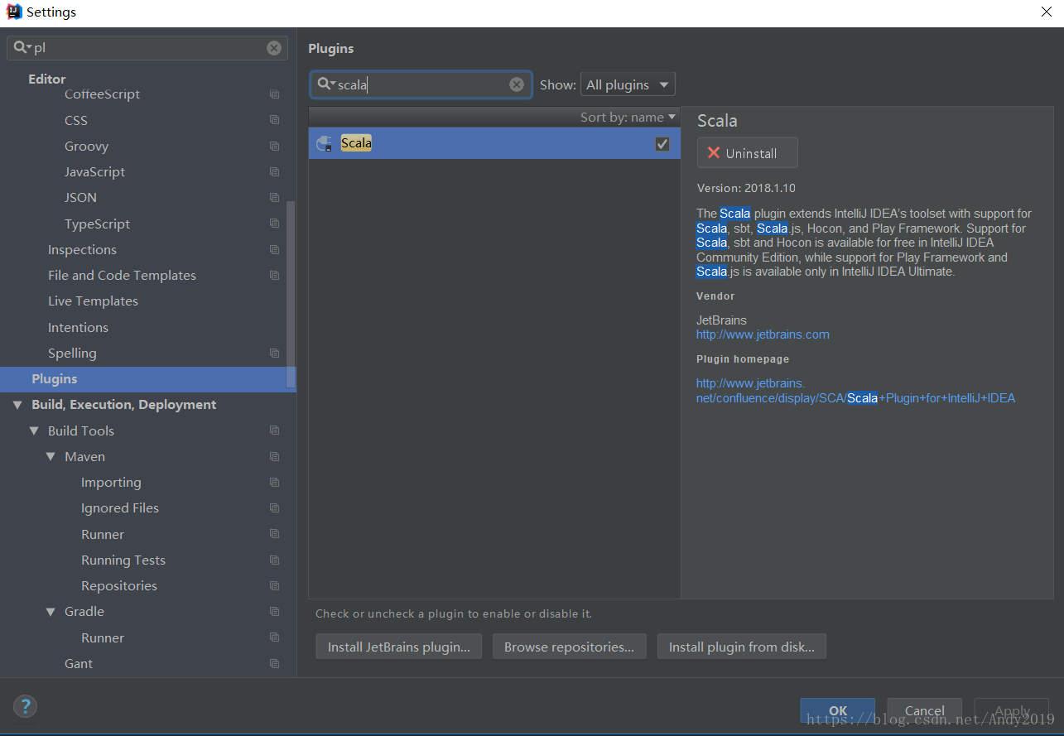Open the 'Sort by: name' dropdown

tap(628, 117)
